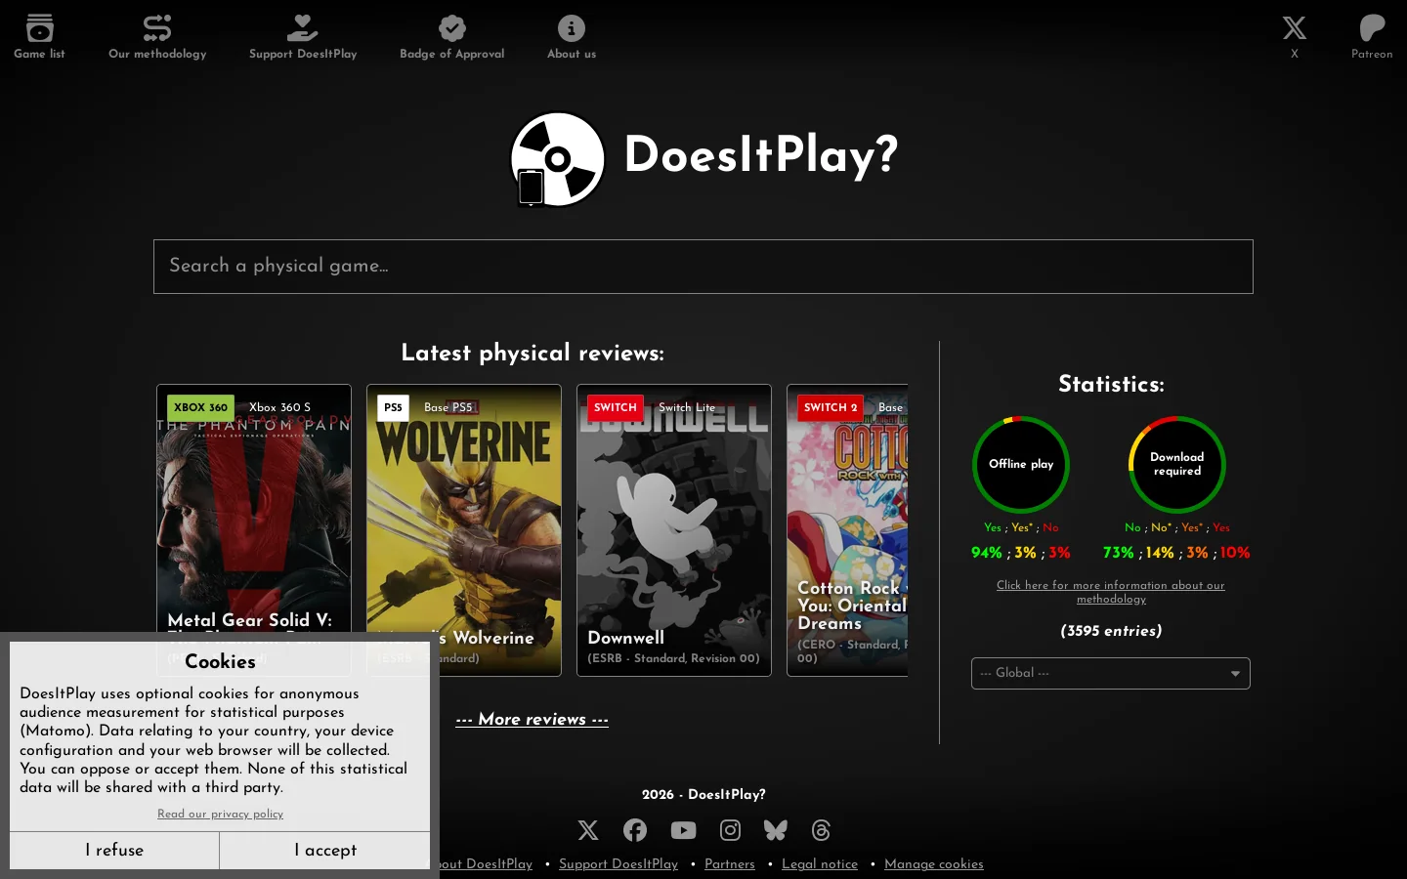Open footer Partners link

pyautogui.click(x=730, y=864)
